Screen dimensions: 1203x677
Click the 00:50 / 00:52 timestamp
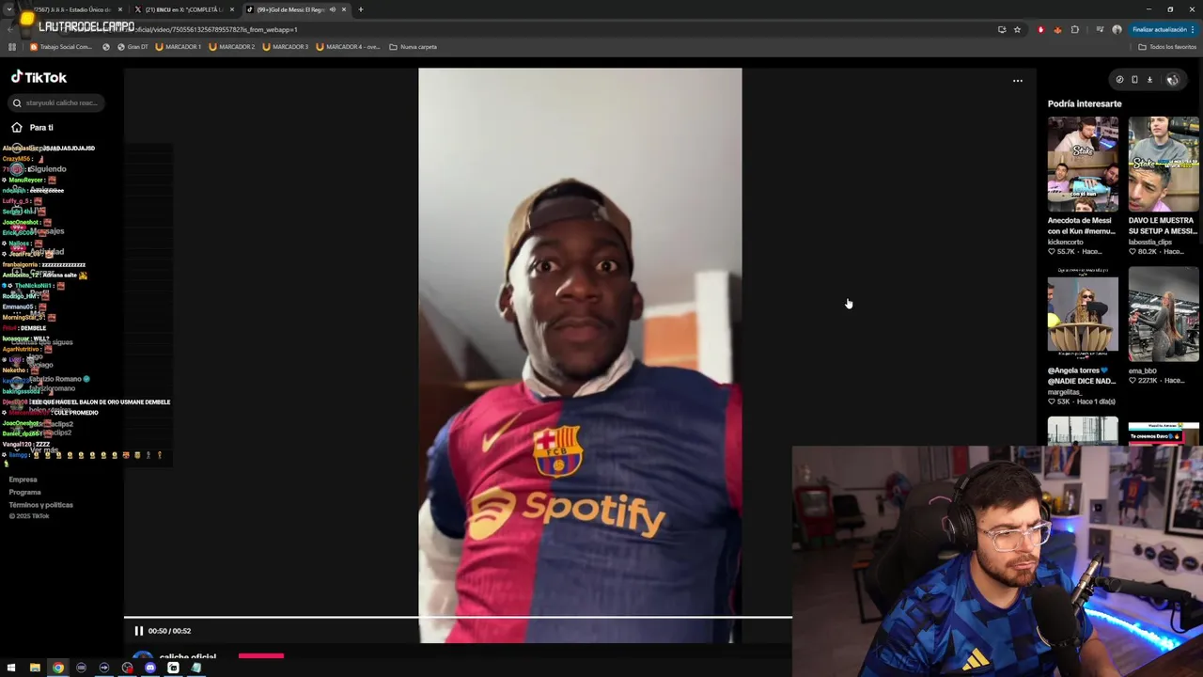pyautogui.click(x=169, y=631)
